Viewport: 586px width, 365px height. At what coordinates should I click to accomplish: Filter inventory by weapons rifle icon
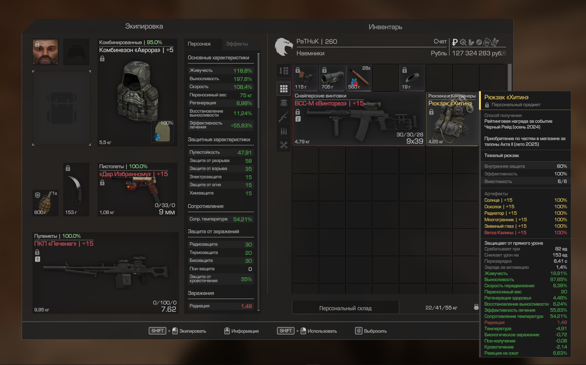point(284,117)
